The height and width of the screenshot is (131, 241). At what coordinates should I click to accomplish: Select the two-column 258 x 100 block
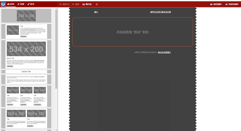tap(26, 118)
